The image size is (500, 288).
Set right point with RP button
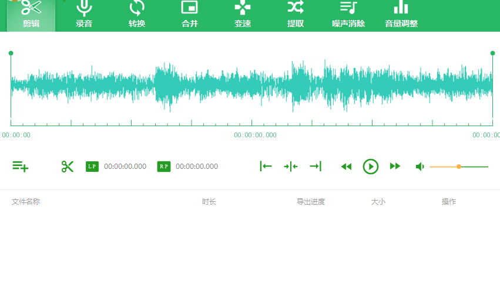point(164,167)
